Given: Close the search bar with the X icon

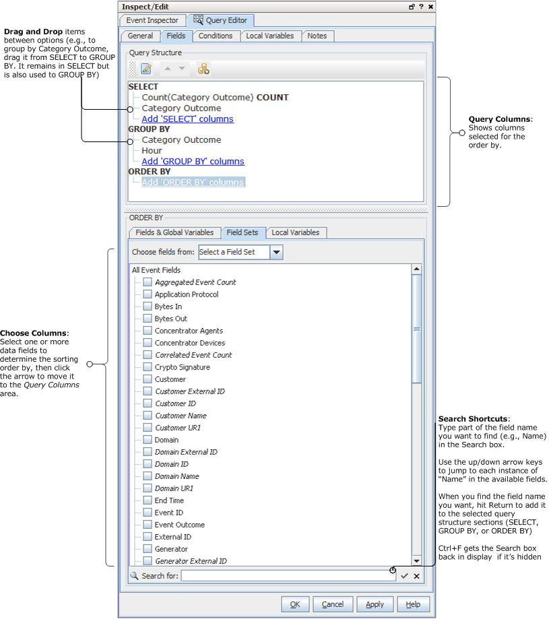Looking at the screenshot, I should point(416,576).
